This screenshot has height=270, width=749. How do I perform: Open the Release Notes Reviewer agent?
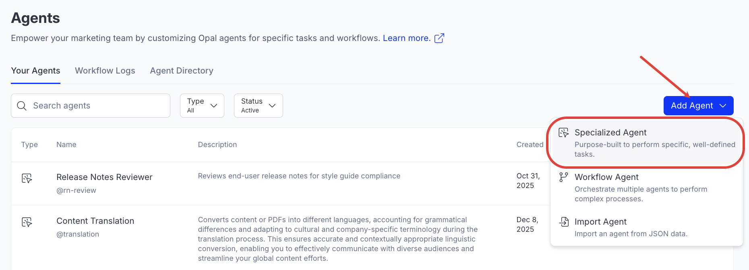[x=104, y=177]
